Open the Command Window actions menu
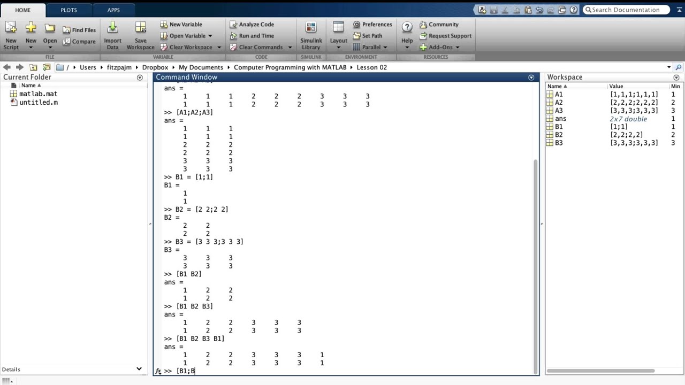685x385 pixels. click(531, 78)
